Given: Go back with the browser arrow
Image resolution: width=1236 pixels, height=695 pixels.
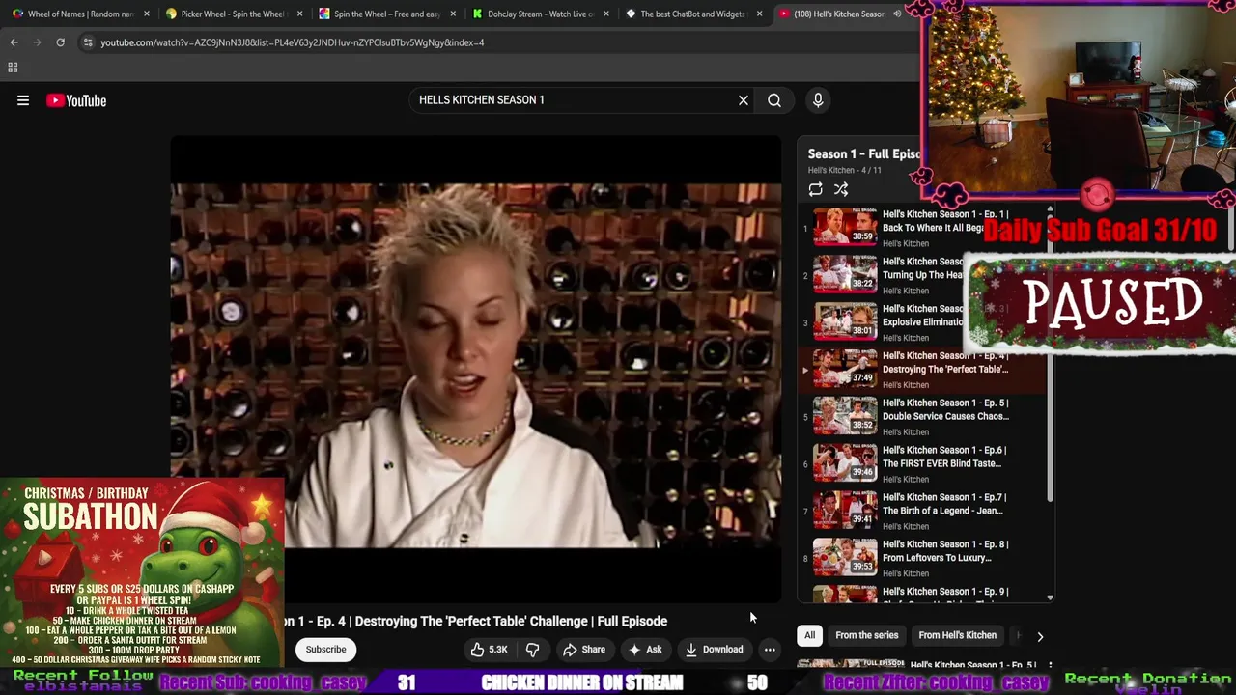Looking at the screenshot, I should (x=14, y=42).
